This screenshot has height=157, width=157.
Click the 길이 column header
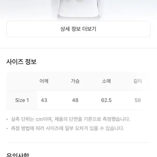138,81
